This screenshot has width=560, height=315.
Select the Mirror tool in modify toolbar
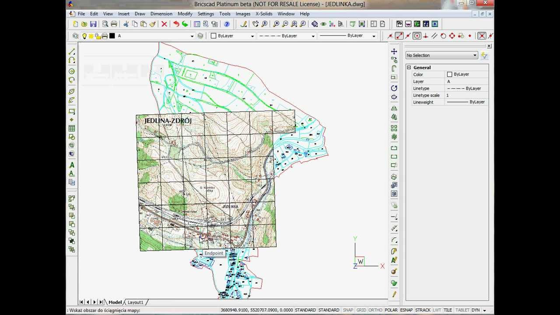(394, 108)
